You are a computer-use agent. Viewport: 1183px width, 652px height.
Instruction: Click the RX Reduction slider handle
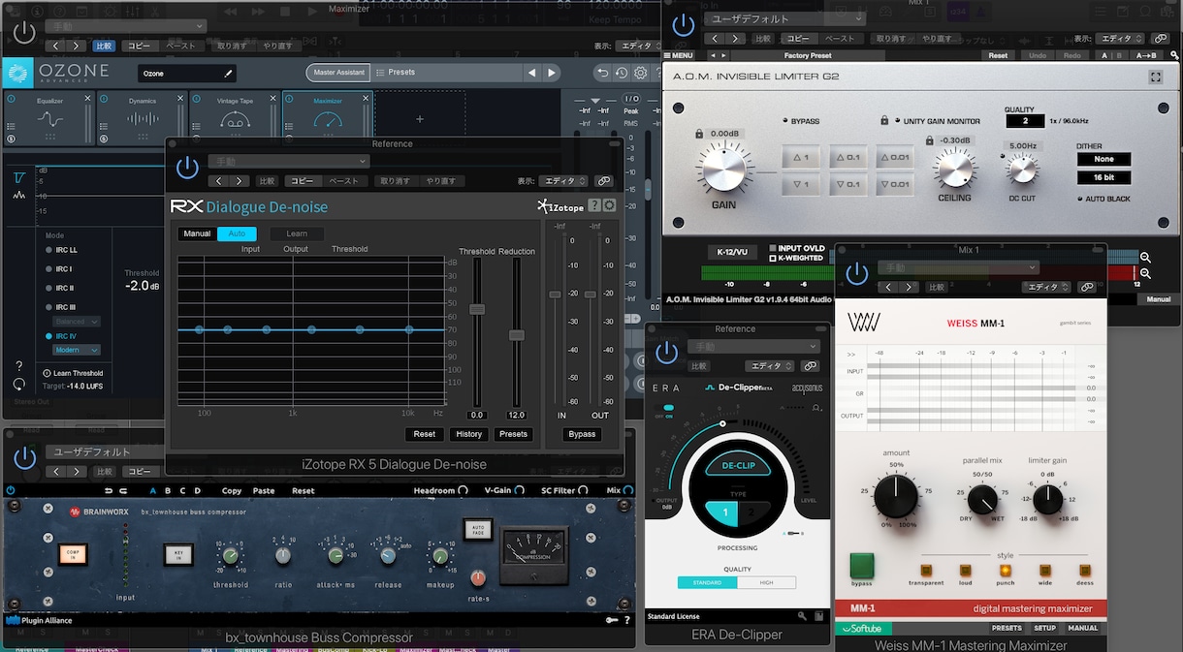[516, 335]
